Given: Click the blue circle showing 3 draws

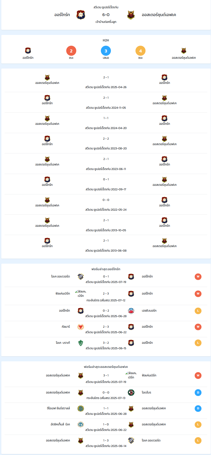Looking at the screenshot, I should click(x=106, y=51).
